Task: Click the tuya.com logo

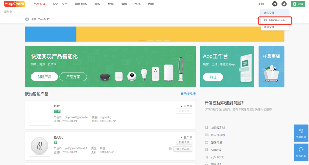Action: click(14, 4)
